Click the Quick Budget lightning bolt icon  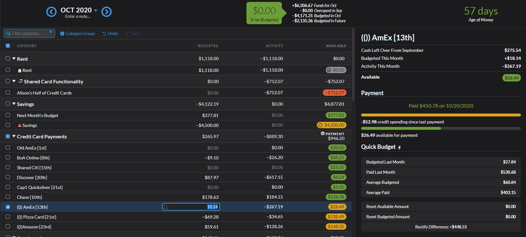point(399,147)
